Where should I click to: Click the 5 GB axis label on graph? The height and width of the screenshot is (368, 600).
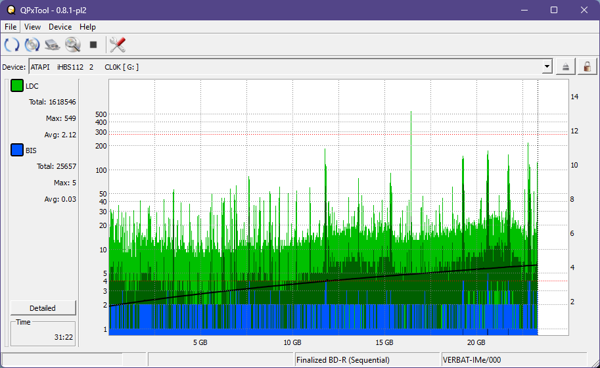200,342
